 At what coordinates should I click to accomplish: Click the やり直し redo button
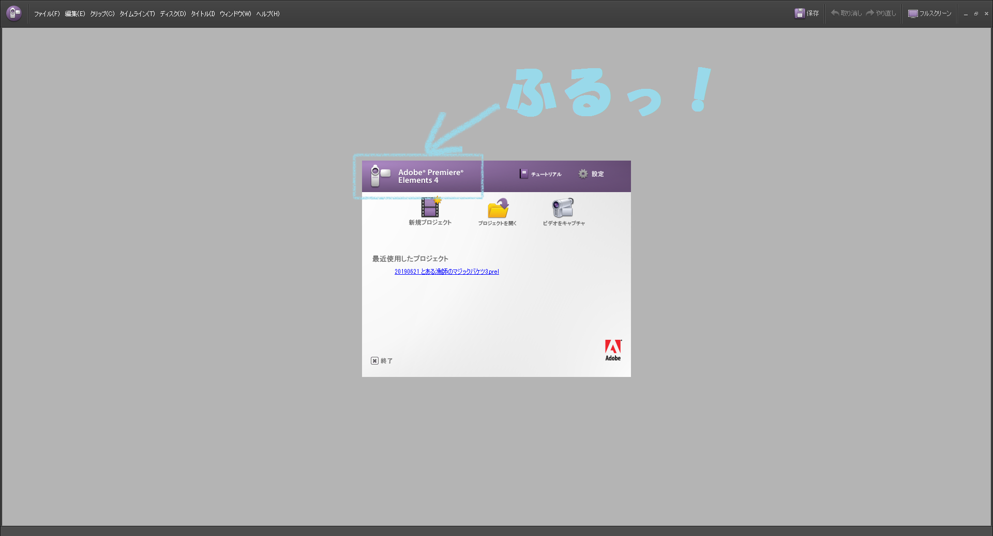click(881, 13)
